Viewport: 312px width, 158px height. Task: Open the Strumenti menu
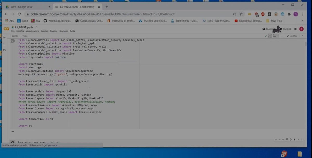coord(63,31)
